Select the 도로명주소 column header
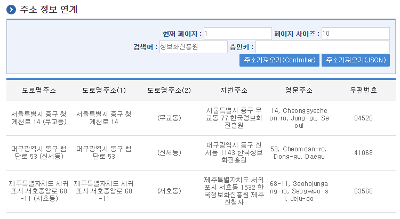The height and width of the screenshot is (219, 400). [x=39, y=90]
